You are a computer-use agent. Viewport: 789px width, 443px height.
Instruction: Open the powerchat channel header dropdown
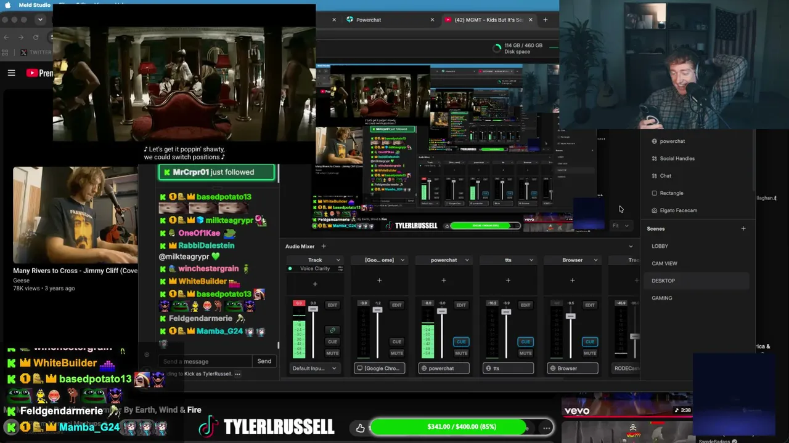467,260
